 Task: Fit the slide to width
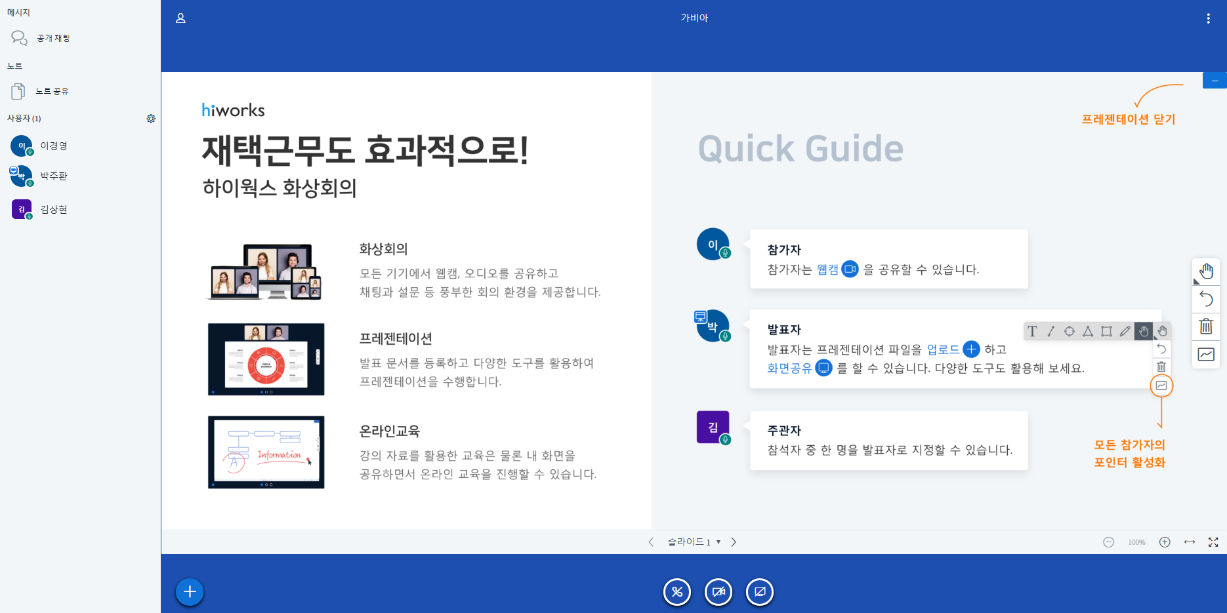tap(1189, 542)
